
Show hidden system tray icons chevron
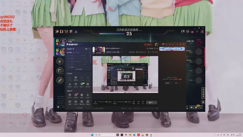[215, 135]
